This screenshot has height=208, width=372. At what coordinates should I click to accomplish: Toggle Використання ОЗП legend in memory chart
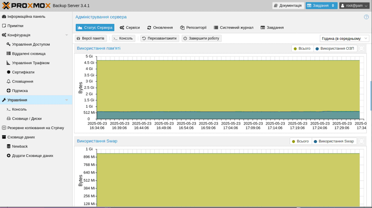(x=334, y=48)
